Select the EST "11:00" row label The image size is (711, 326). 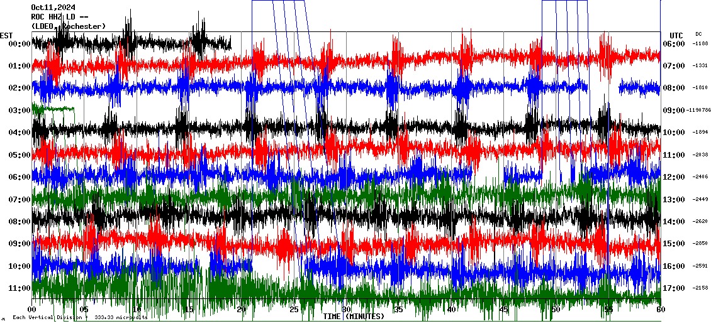point(19,288)
